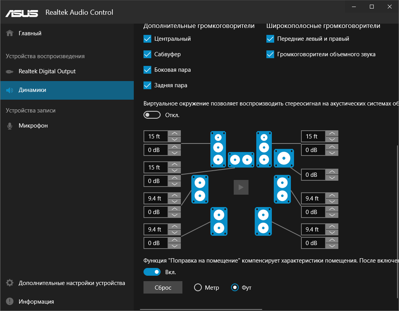
Task: Click the Сброс reset button
Action: tap(163, 287)
